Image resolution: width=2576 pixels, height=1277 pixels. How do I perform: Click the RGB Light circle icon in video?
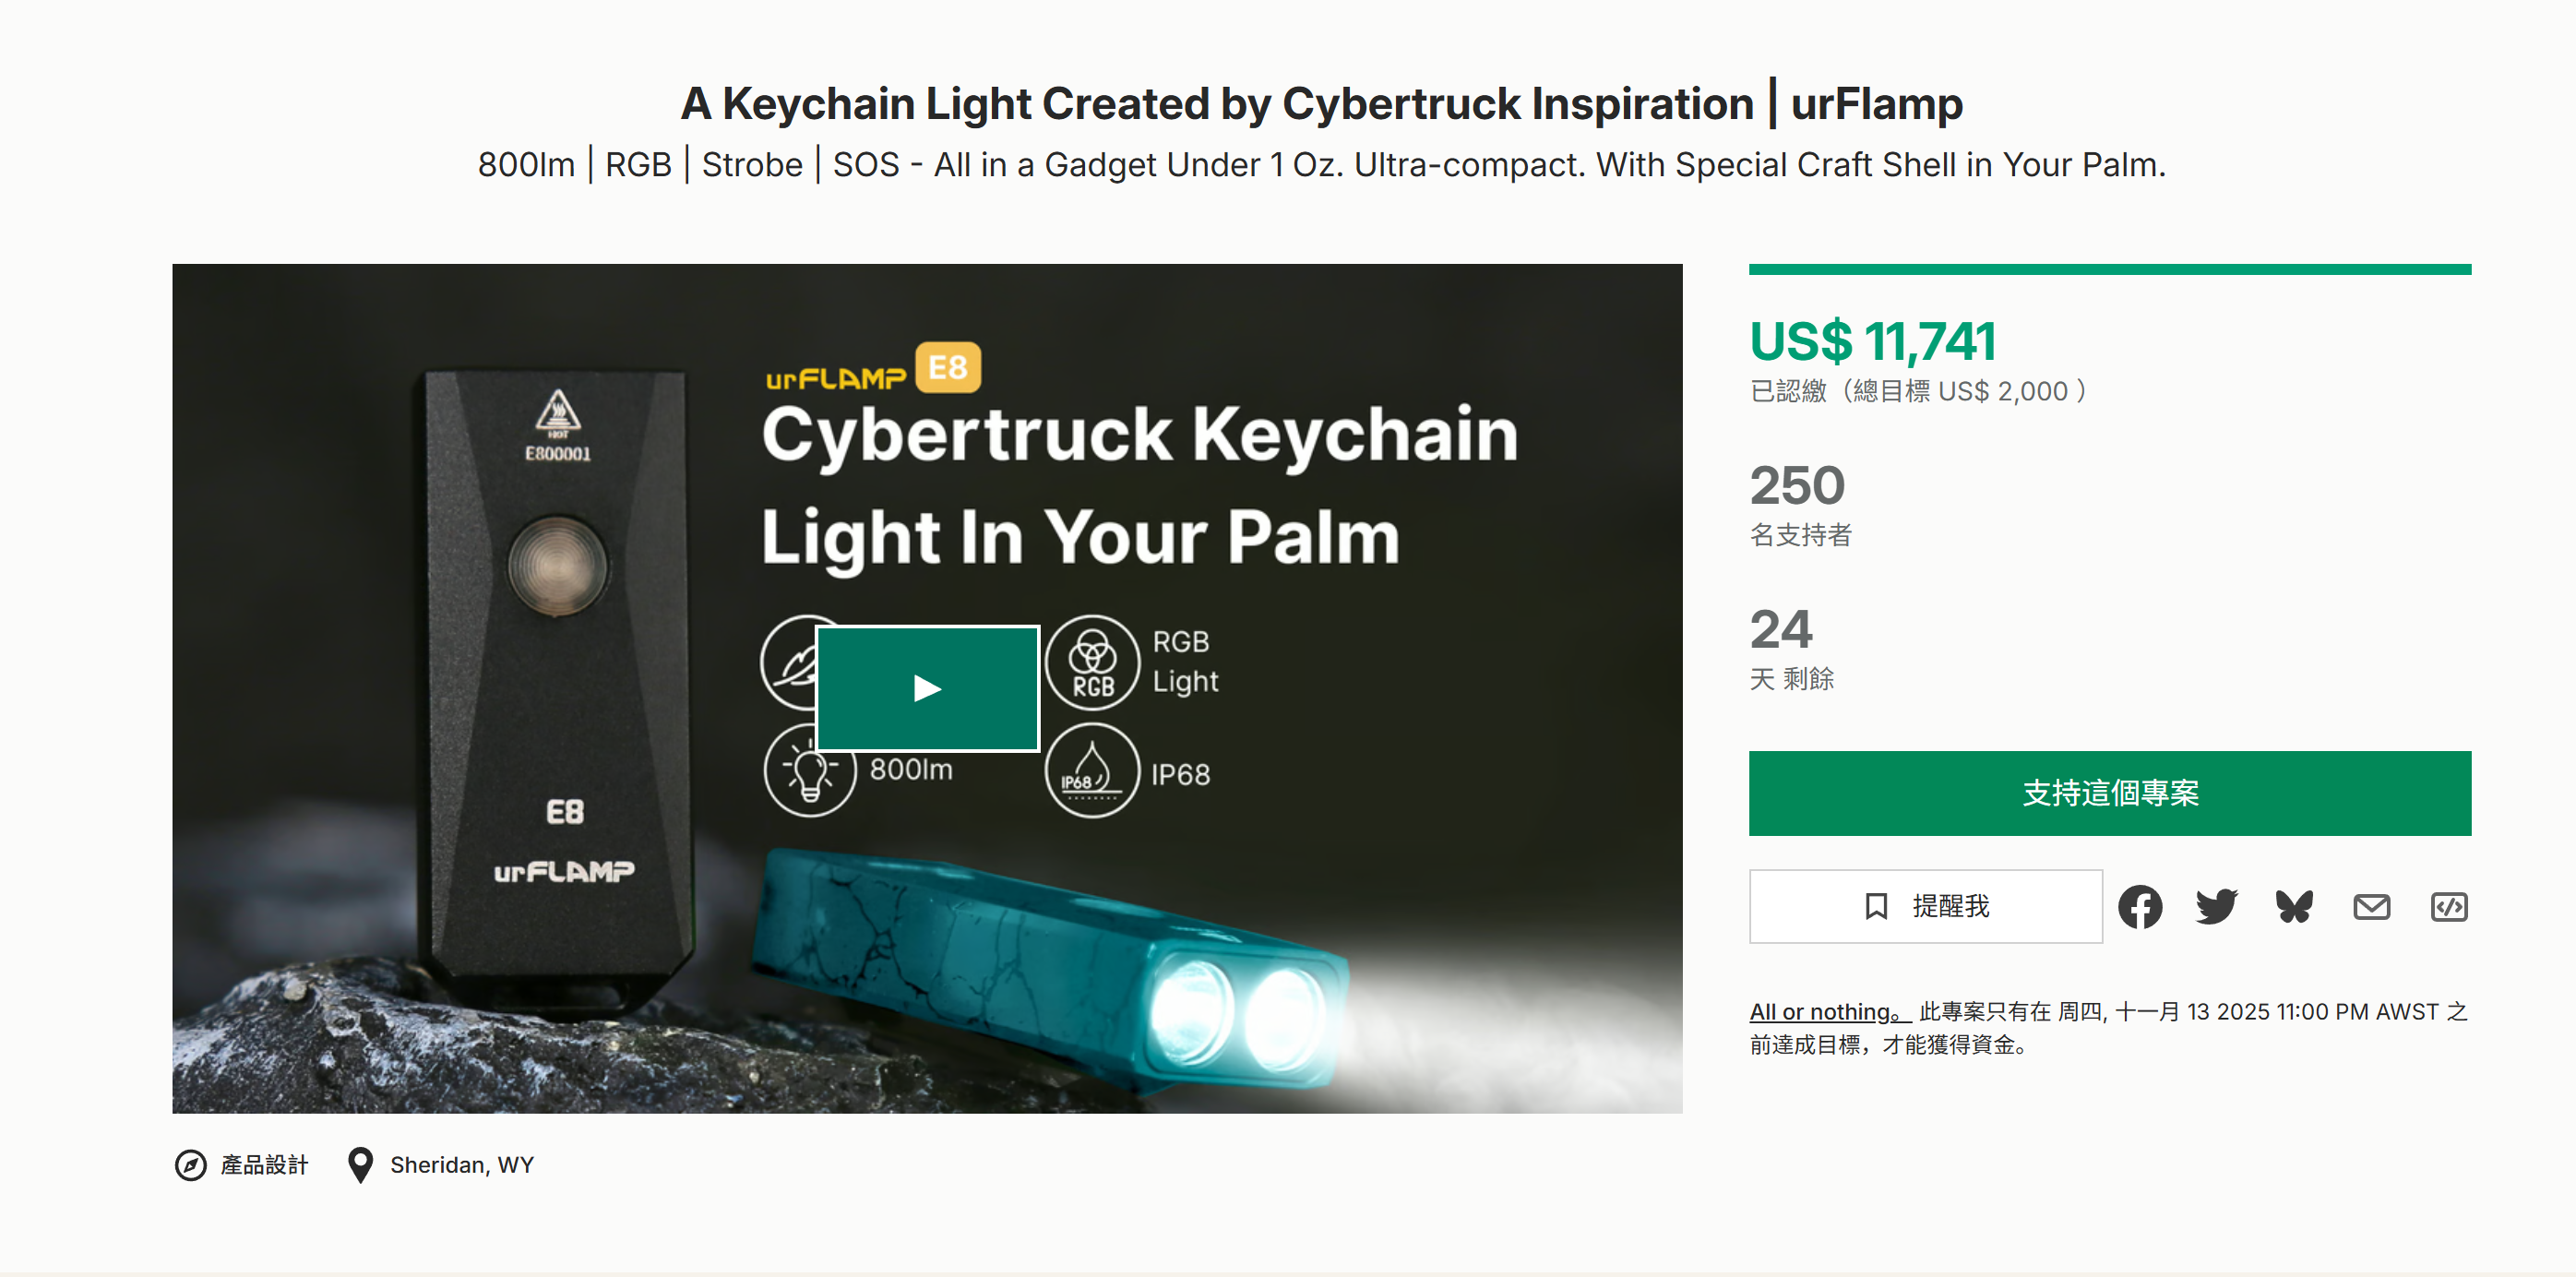pyautogui.click(x=1092, y=662)
